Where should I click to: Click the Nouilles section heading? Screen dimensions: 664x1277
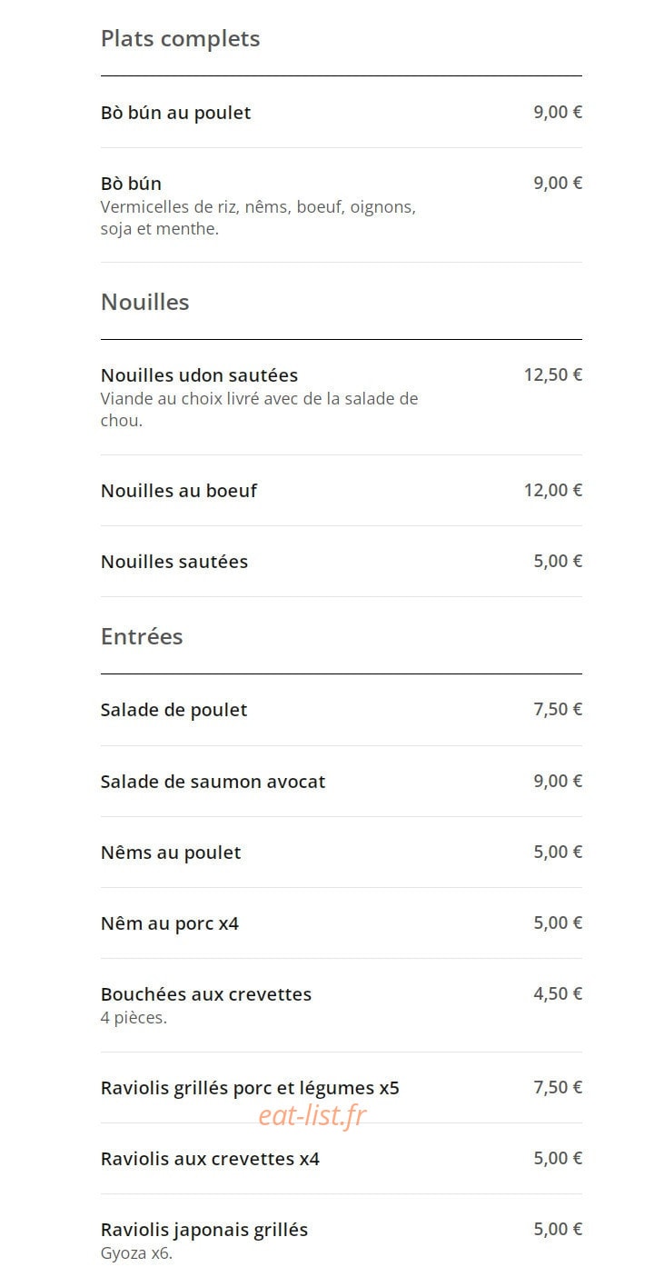145,302
